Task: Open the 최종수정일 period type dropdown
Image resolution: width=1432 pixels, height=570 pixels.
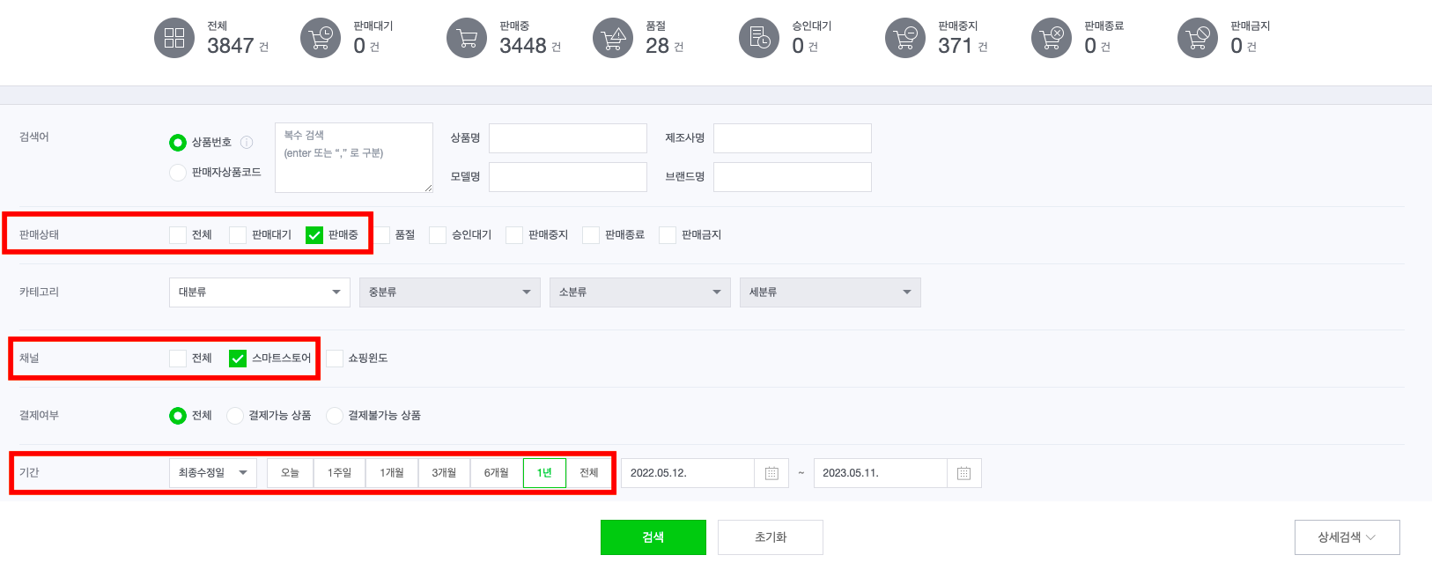Action: click(213, 473)
